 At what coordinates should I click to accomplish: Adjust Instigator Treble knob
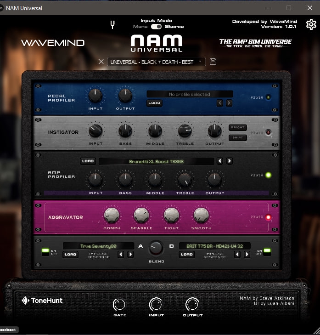point(185,131)
